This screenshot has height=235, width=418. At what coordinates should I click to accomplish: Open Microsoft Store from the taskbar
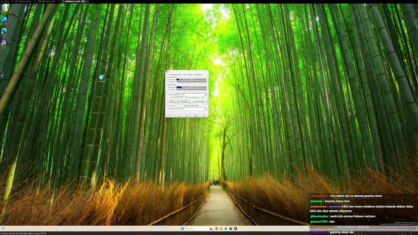231,228
